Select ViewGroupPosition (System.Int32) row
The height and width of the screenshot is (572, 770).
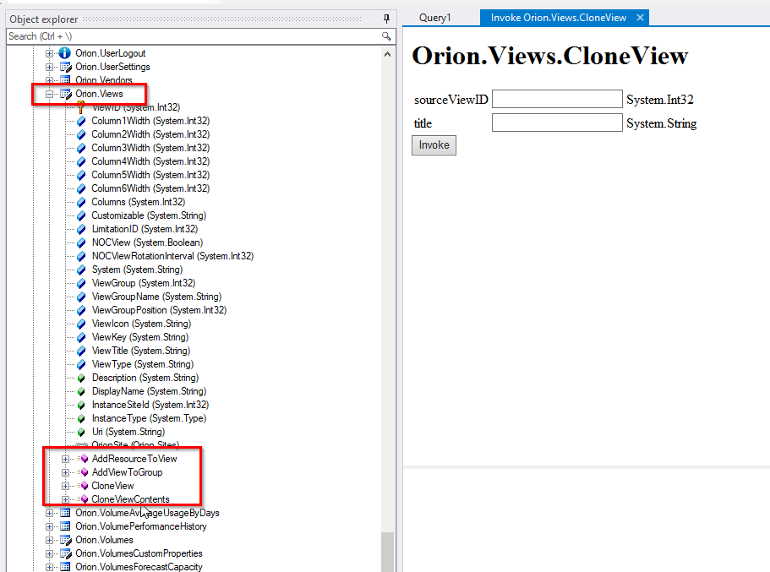(159, 310)
